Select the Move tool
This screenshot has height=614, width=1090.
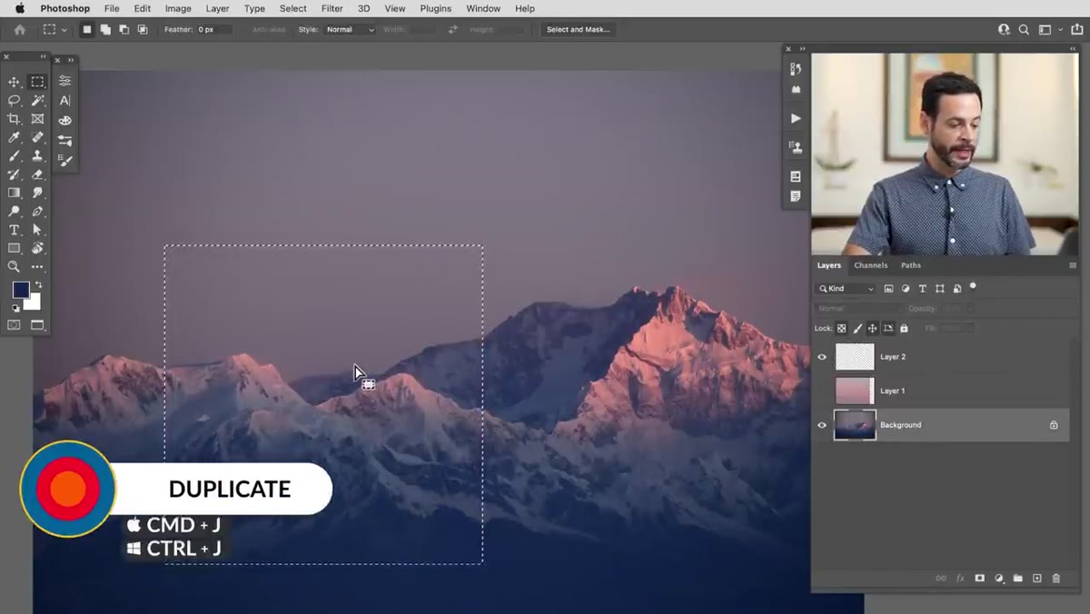point(14,82)
